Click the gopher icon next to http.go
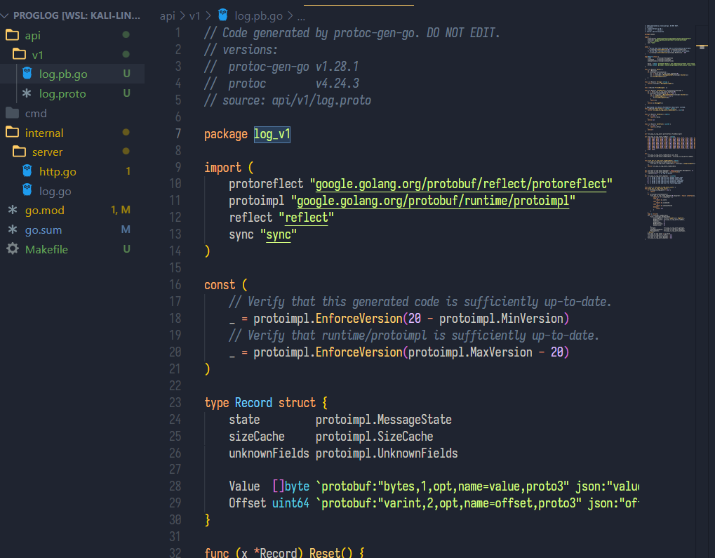 (26, 171)
